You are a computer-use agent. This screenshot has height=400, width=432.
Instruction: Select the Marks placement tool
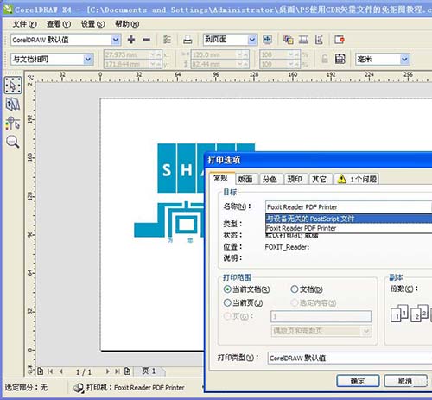click(x=13, y=124)
